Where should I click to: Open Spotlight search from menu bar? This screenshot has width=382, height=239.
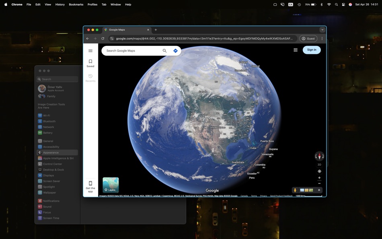pyautogui.click(x=336, y=4)
